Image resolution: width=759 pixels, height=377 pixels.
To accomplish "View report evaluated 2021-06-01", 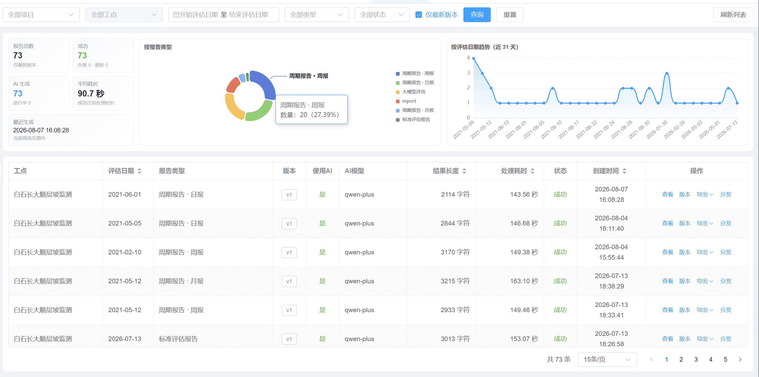I will (x=667, y=194).
